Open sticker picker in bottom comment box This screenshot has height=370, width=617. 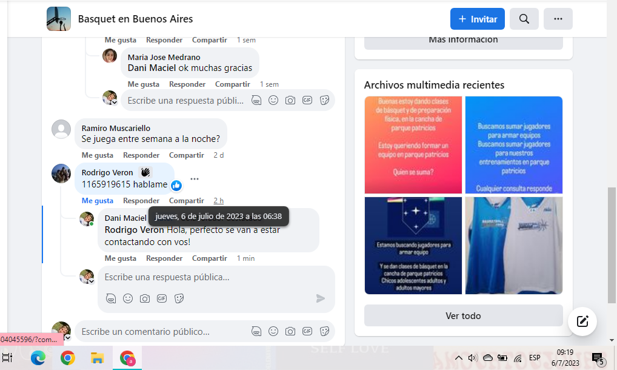[x=324, y=331]
